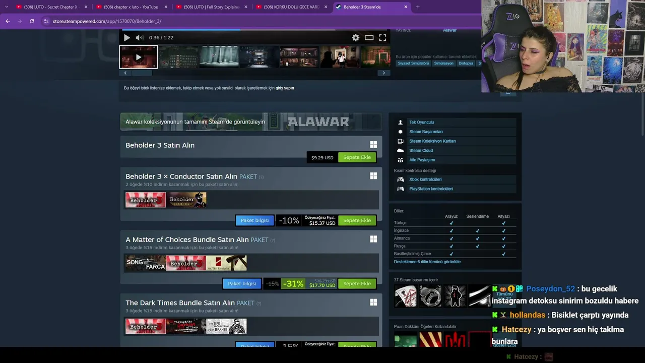Image resolution: width=645 pixels, height=363 pixels.
Task: Open the Beholder Conductor bundle game image
Action: tap(186, 200)
